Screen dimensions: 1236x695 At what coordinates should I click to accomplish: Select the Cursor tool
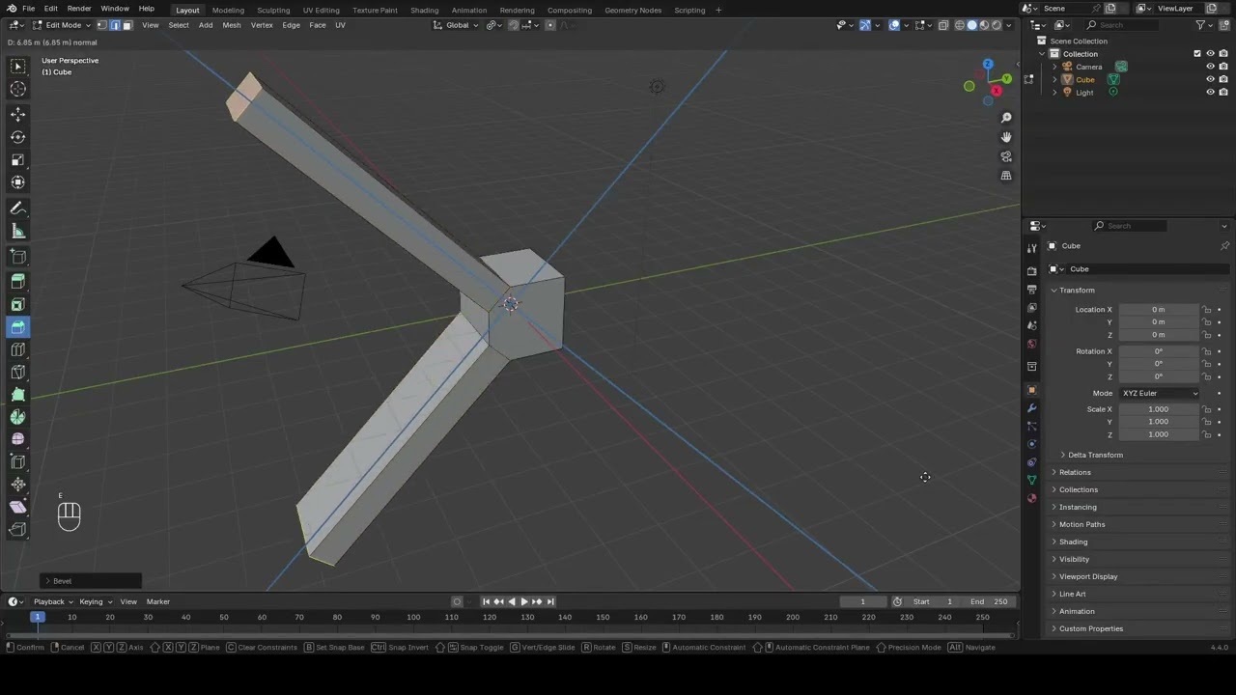click(17, 89)
